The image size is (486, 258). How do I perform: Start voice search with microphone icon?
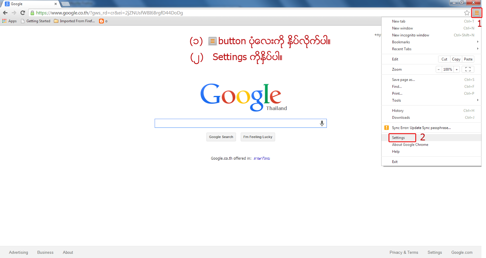click(x=322, y=123)
